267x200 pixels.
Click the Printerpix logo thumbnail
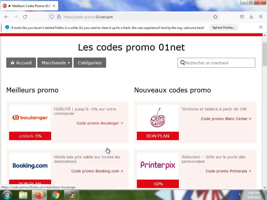158,166
